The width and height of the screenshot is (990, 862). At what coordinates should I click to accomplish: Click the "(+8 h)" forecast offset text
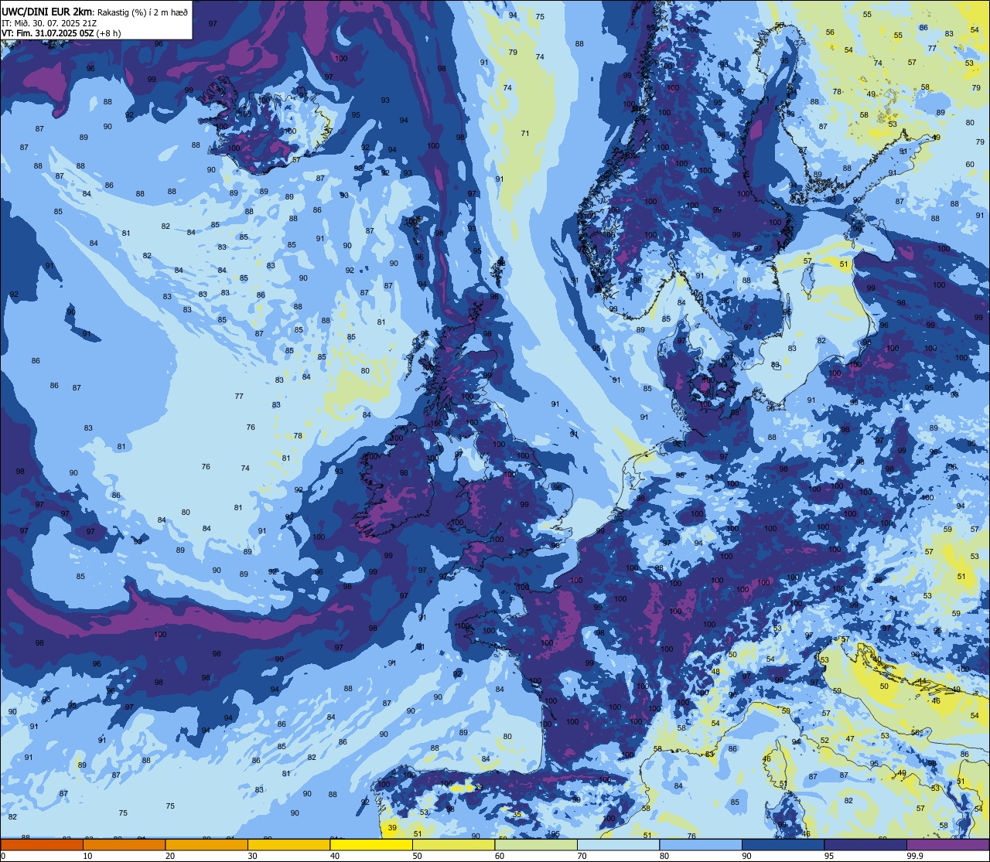pyautogui.click(x=110, y=33)
